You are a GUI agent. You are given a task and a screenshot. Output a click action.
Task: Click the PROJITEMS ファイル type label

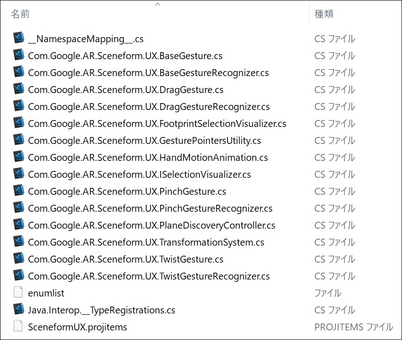pyautogui.click(x=354, y=327)
